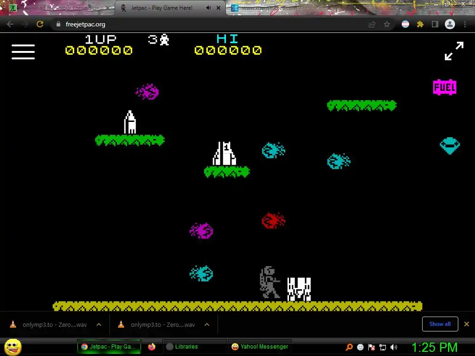Click the cyan alien beside center platform
475x356 pixels.
tap(273, 151)
